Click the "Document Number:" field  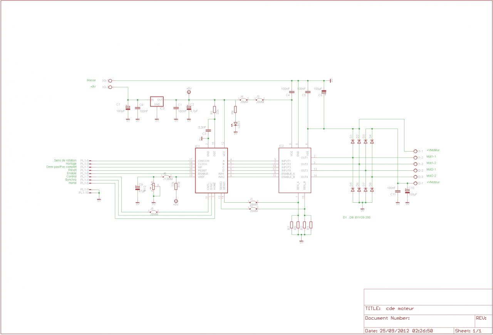tap(419, 321)
